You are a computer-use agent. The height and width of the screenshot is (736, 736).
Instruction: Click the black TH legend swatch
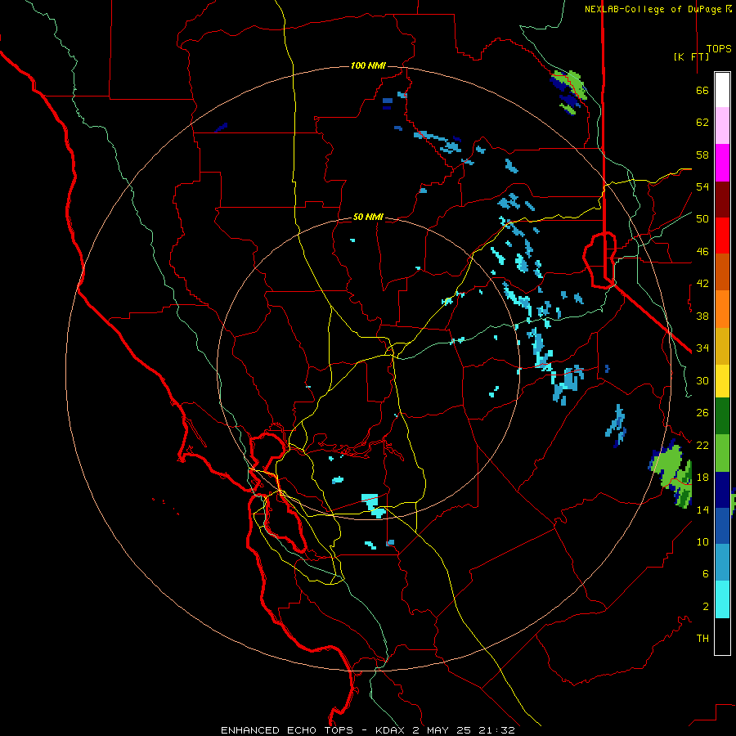(x=722, y=636)
